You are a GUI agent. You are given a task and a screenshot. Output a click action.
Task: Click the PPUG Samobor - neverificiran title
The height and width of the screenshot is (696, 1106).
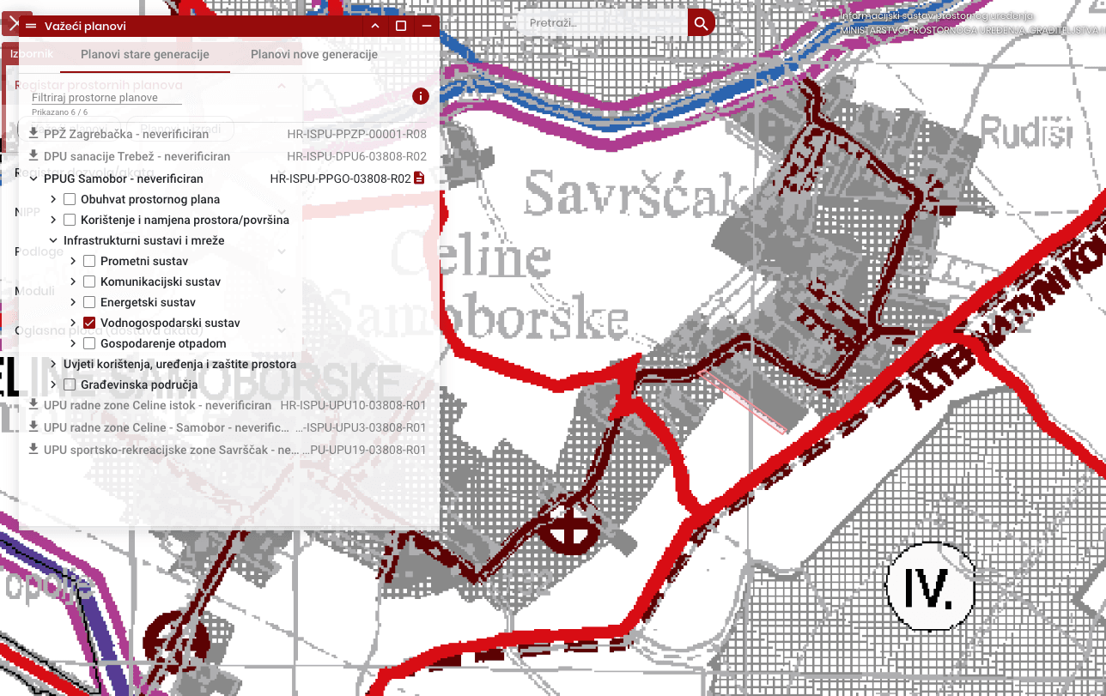[124, 179]
